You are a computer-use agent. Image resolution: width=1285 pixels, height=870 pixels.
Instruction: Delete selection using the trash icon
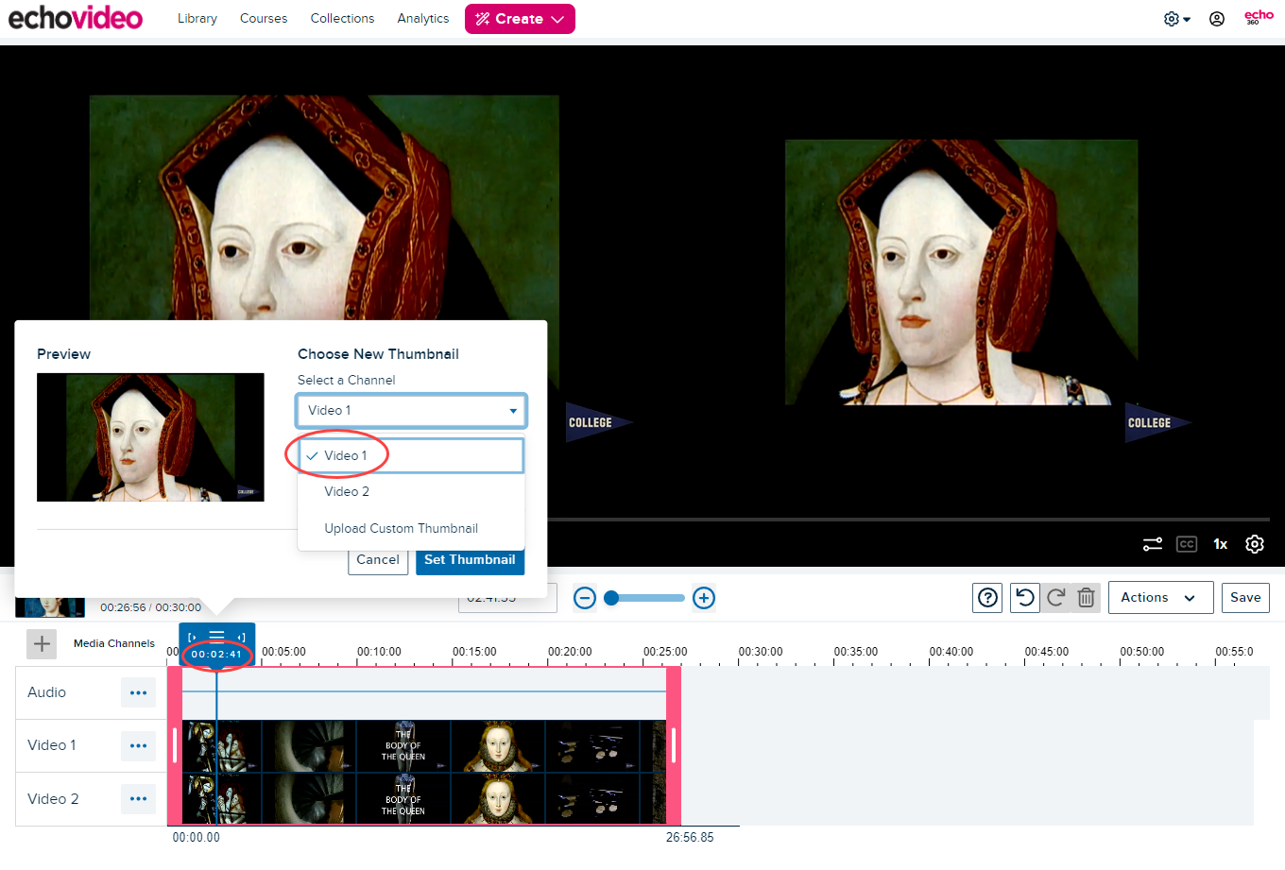1086,597
